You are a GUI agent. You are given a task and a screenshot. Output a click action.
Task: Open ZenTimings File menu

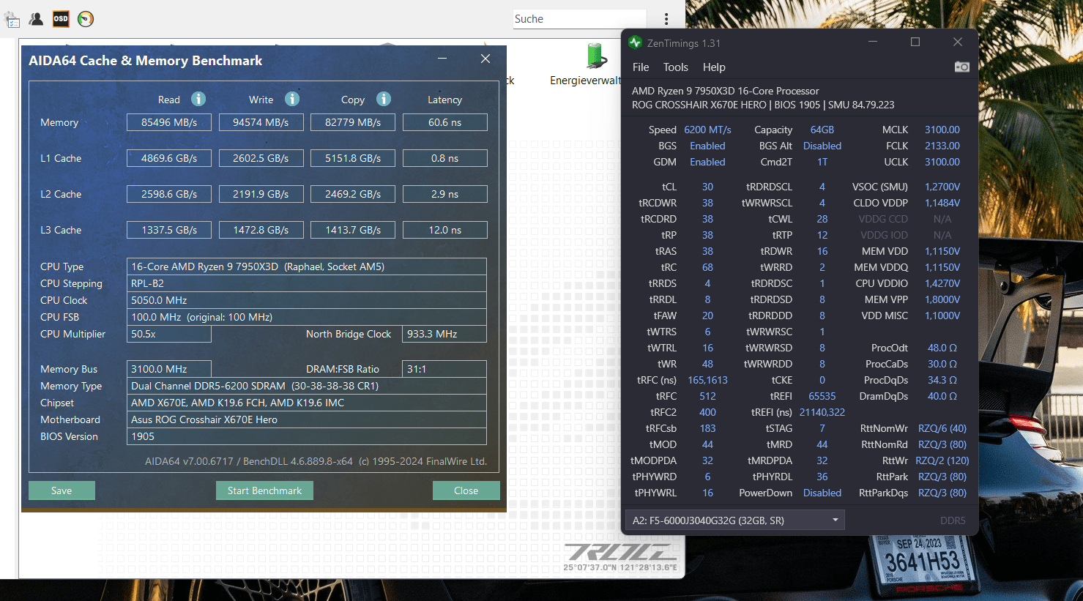[641, 67]
